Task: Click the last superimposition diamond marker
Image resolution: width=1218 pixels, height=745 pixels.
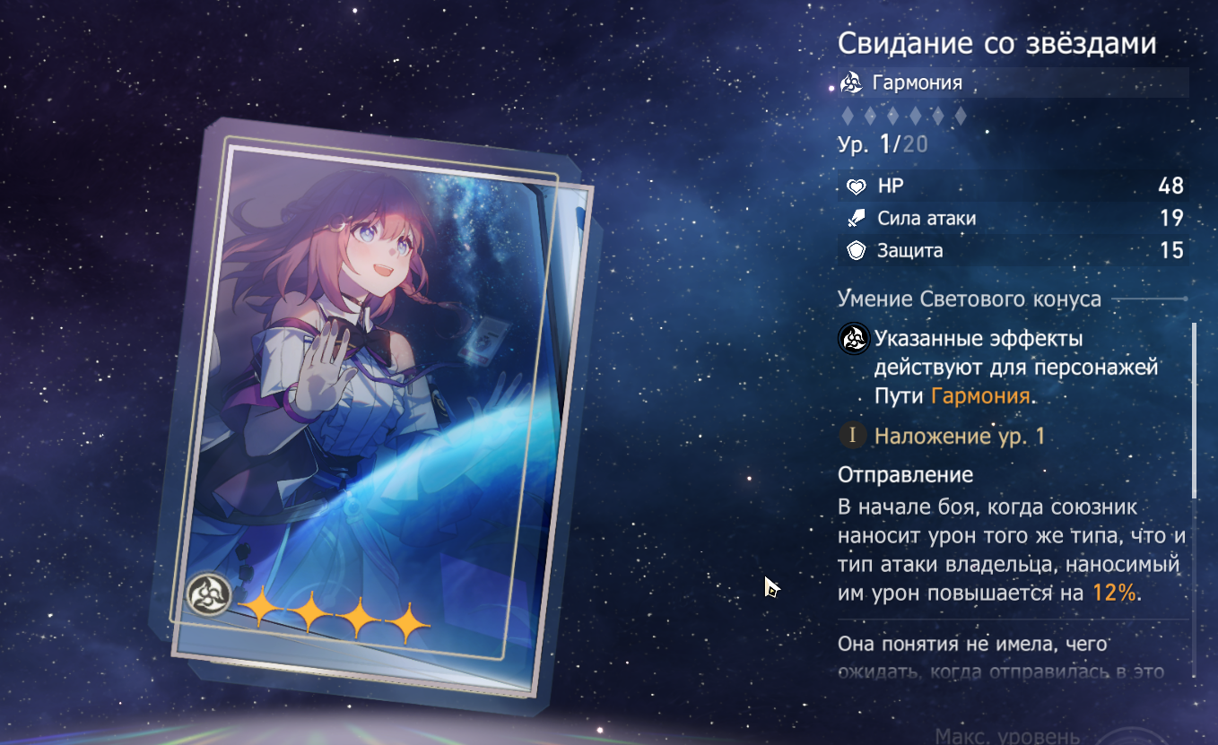Action: pos(960,116)
